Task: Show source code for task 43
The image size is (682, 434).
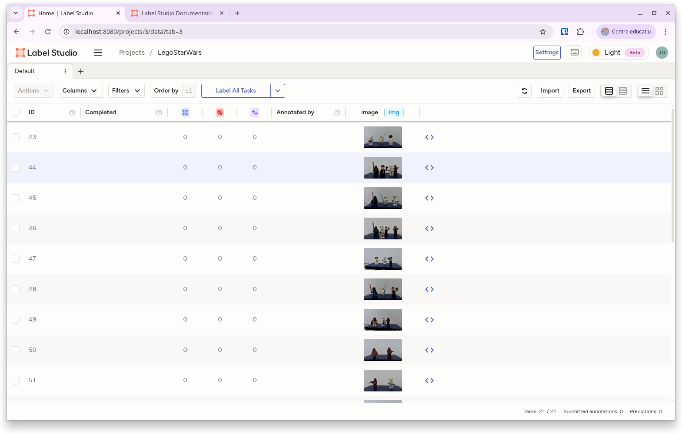Action: [x=429, y=137]
